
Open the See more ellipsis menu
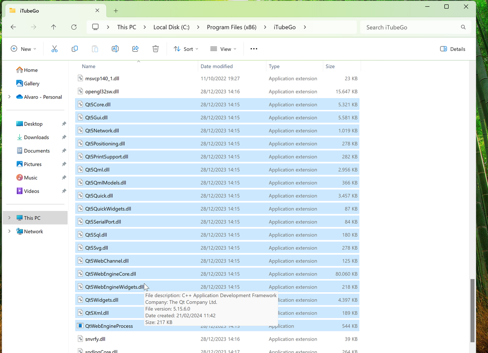pyautogui.click(x=254, y=49)
